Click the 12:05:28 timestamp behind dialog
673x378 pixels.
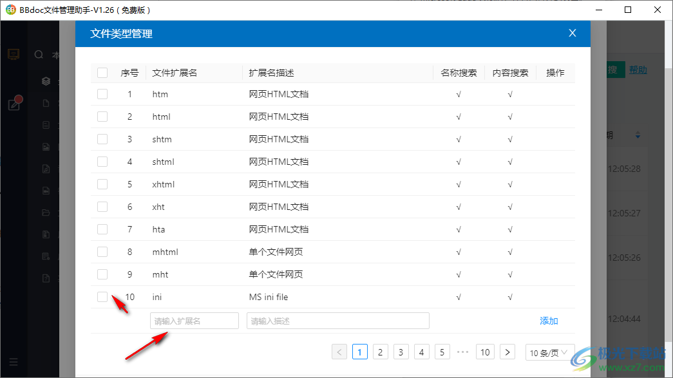[x=624, y=169]
